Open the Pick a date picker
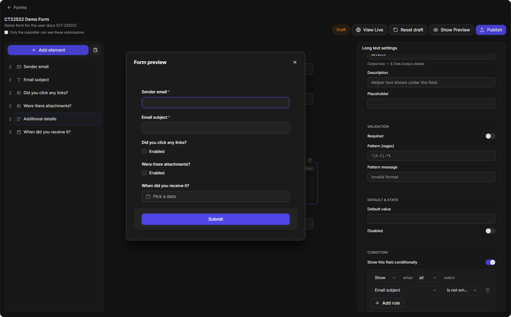This screenshot has width=511, height=317. tap(216, 196)
